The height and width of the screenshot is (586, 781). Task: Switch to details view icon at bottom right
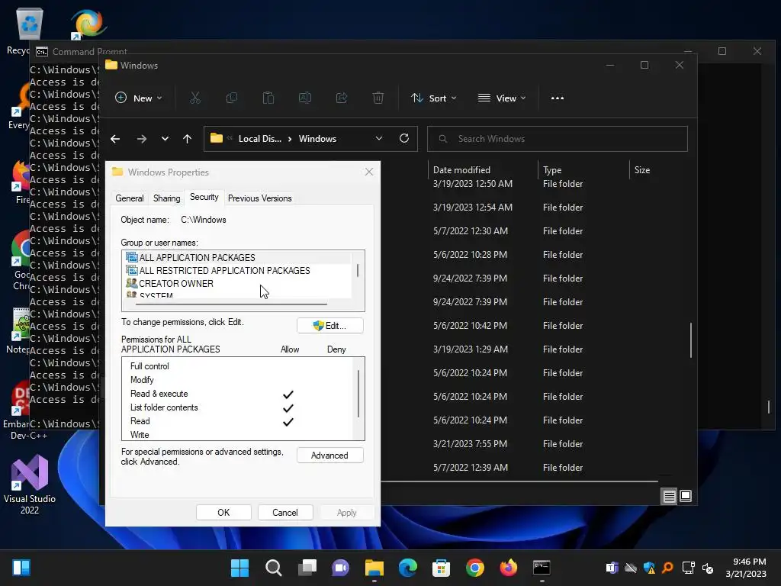669,496
